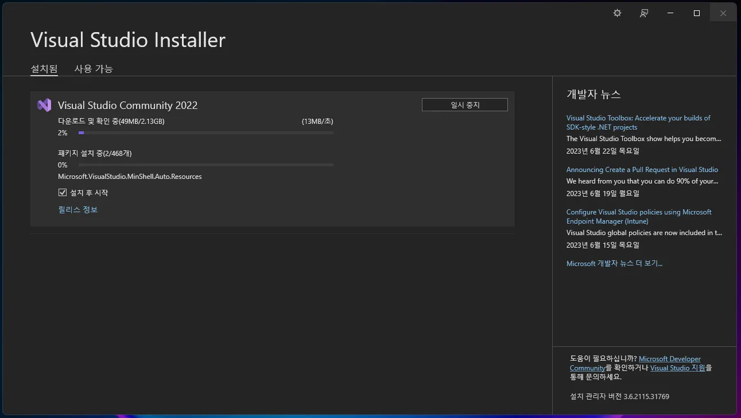Click the 패키지 설치 중(2/468개) status text
Screen dimensions: 741x418
click(x=95, y=153)
